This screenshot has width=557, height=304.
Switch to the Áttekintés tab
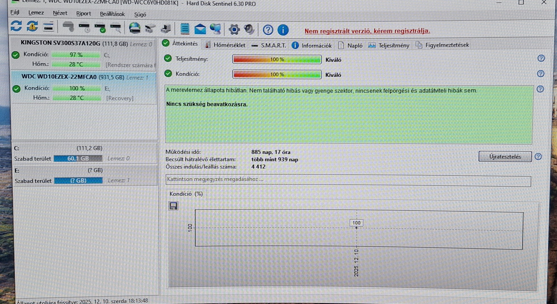[180, 44]
